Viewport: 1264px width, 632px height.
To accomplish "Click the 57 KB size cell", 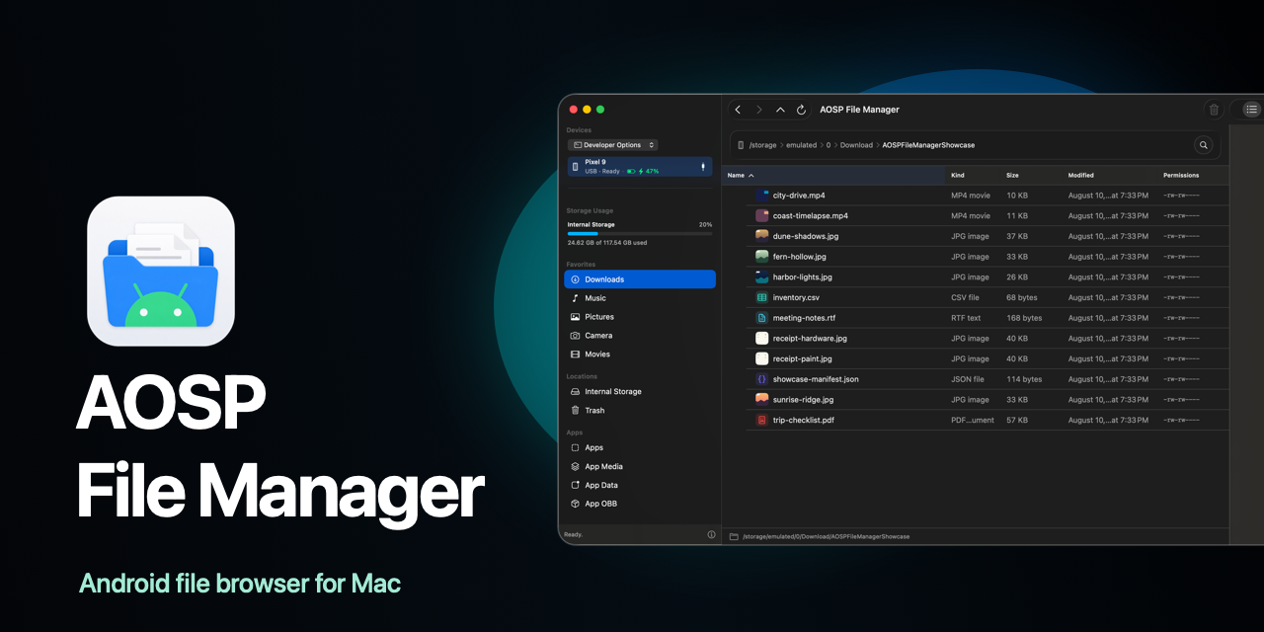I will 1017,420.
